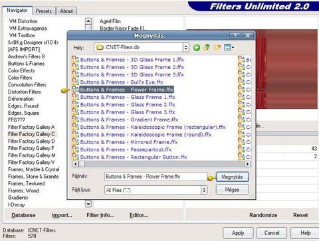Click the Megnyitás open button
The image size is (319, 241).
[232, 177]
